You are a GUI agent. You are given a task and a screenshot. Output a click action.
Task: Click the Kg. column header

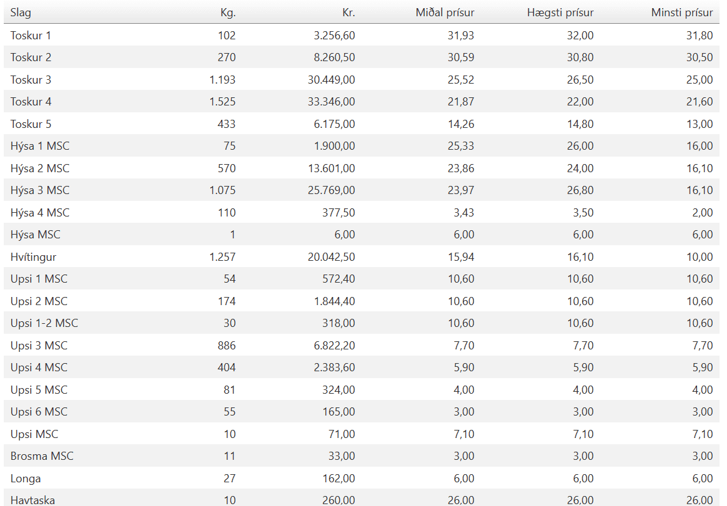pos(227,12)
